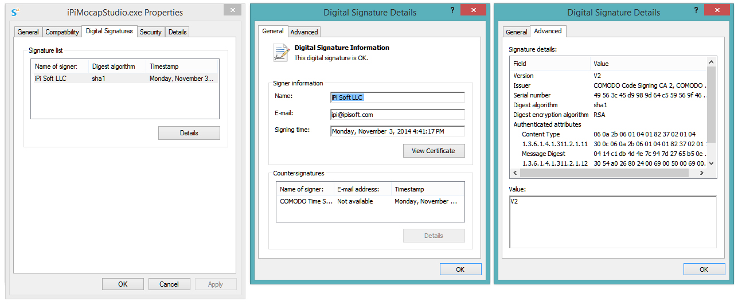Open the General tab in Properties window
Viewport: 738px width, 305px height.
28,32
